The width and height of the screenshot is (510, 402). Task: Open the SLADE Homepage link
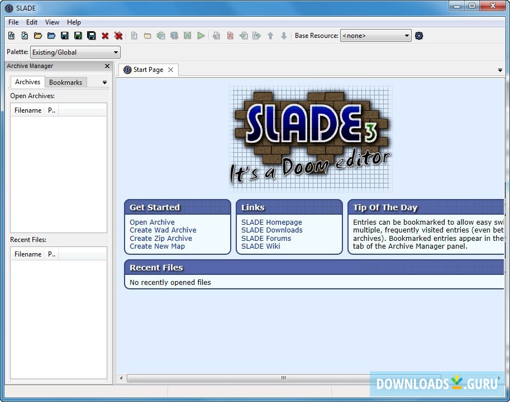click(271, 222)
